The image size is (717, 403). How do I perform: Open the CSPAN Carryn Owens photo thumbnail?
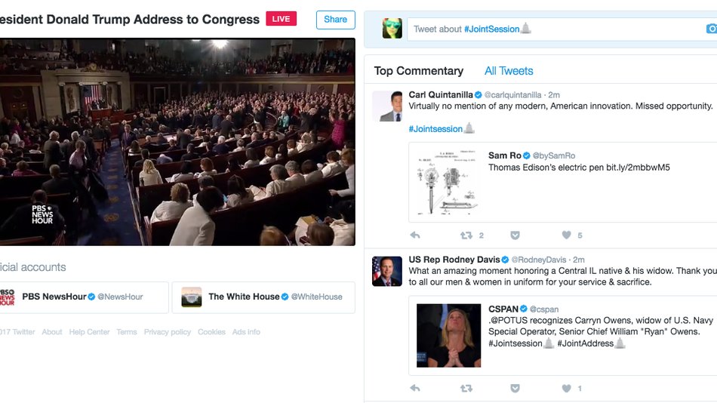(x=448, y=335)
